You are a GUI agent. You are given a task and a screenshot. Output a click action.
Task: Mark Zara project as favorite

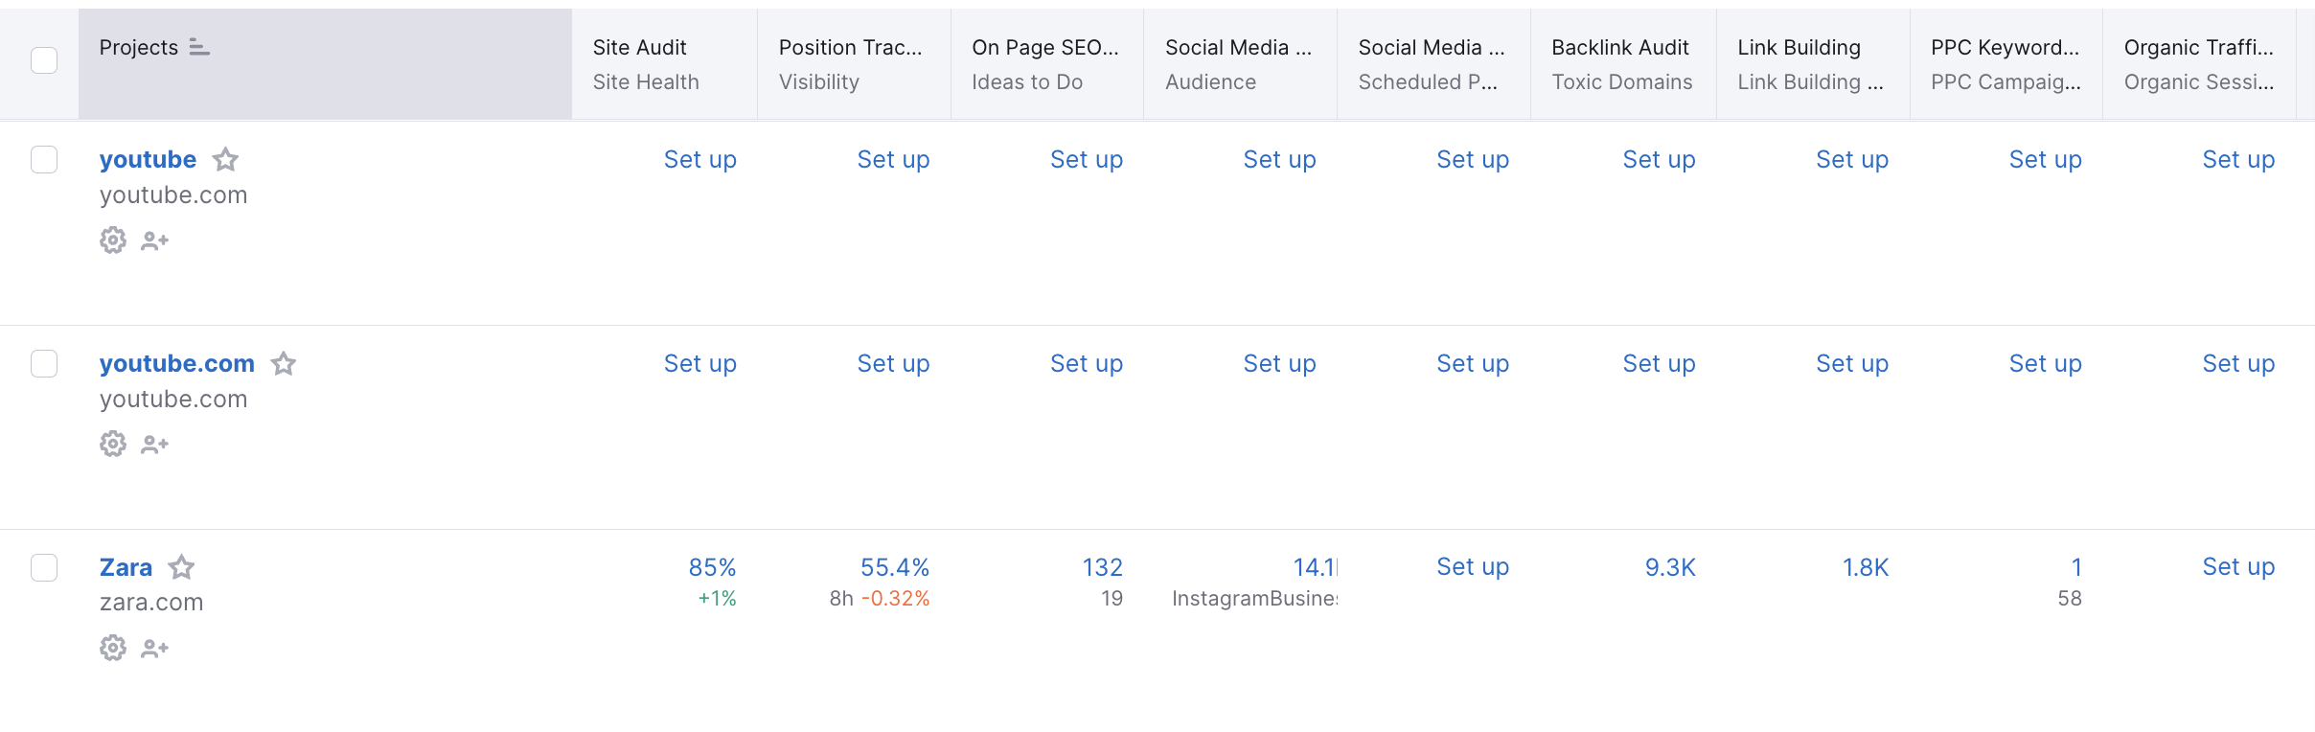tap(181, 568)
